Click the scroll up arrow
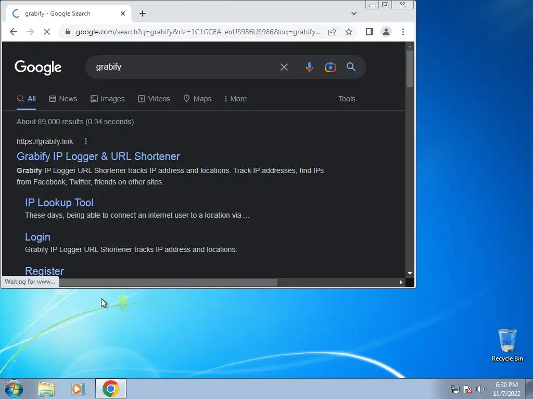The width and height of the screenshot is (533, 399). pos(410,46)
